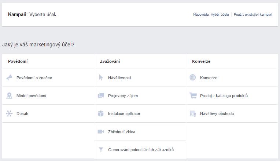Select the Konverze objective row
This screenshot has width=280, height=161.
(x=232, y=78)
